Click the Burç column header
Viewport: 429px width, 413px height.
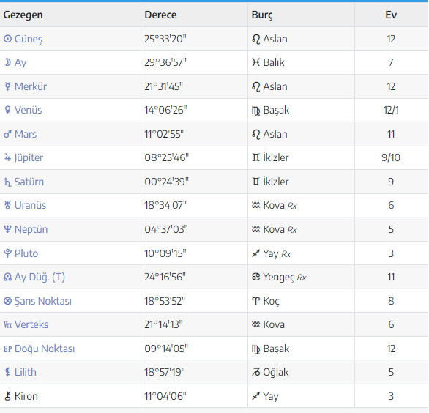click(262, 15)
